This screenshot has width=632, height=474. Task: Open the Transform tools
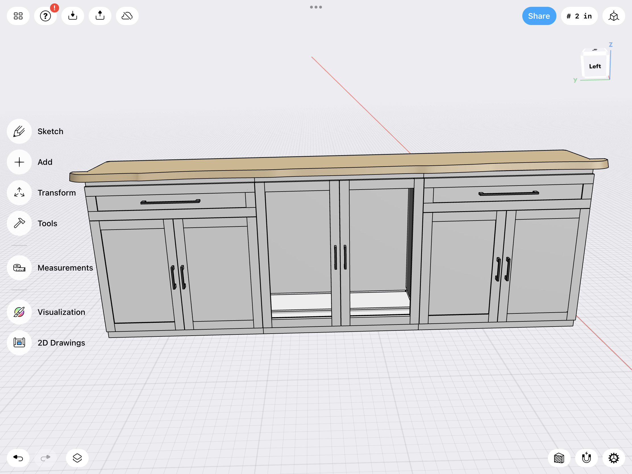coord(19,193)
